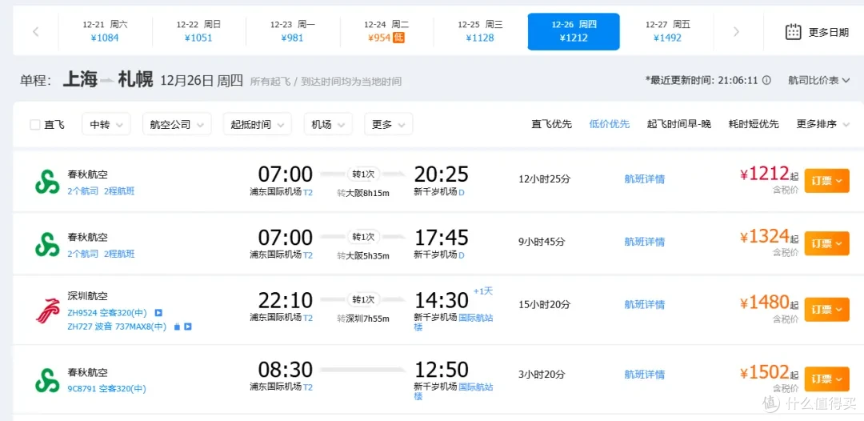This screenshot has height=421, width=864.
Task: Click info icon beside 最近更新时间
Action: pos(766,81)
